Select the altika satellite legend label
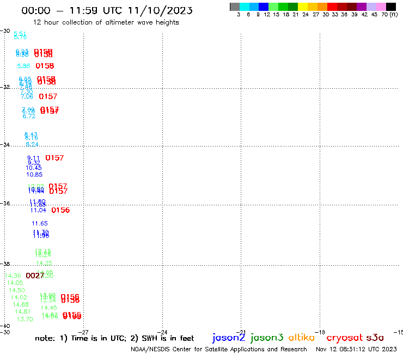403x354 pixels. [302, 338]
